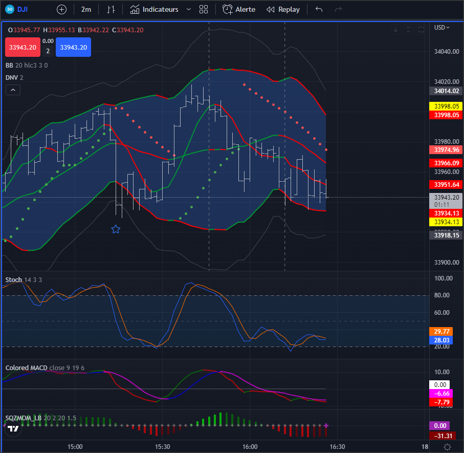The height and width of the screenshot is (453, 464).
Task: Click the MACD -7.79 red value label
Action: [x=441, y=402]
